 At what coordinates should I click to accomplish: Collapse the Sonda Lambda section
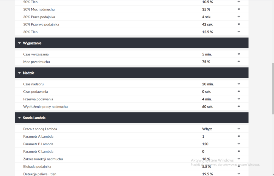pyautogui.click(x=19, y=118)
